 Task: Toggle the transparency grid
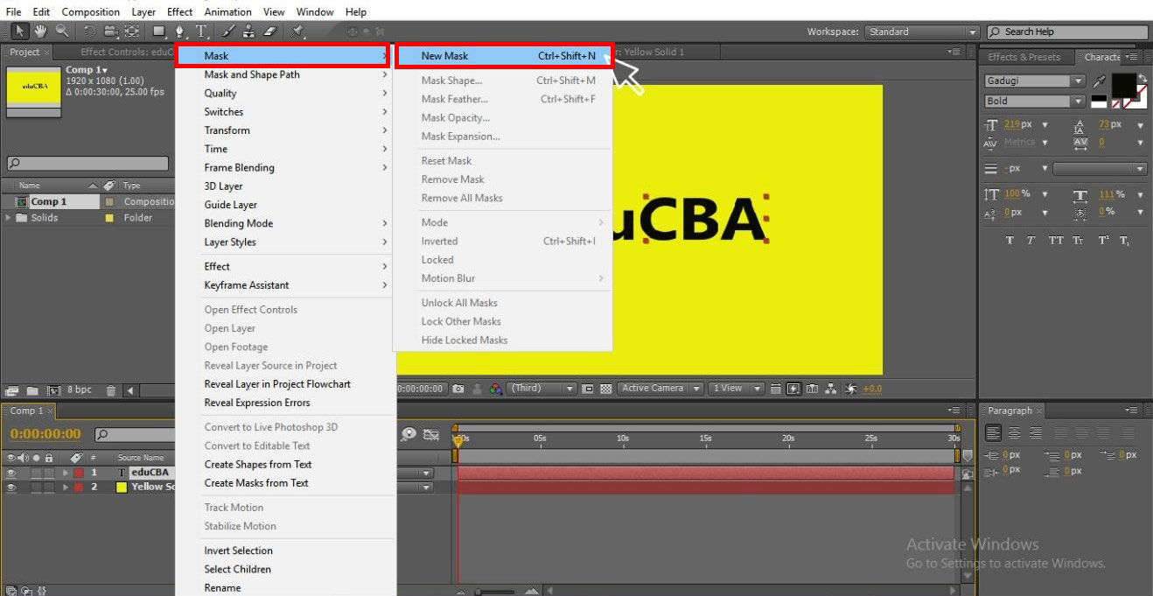pyautogui.click(x=605, y=389)
